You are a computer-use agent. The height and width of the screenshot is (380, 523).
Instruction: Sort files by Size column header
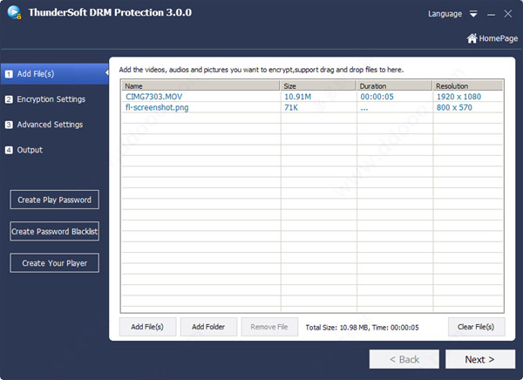[x=318, y=86]
